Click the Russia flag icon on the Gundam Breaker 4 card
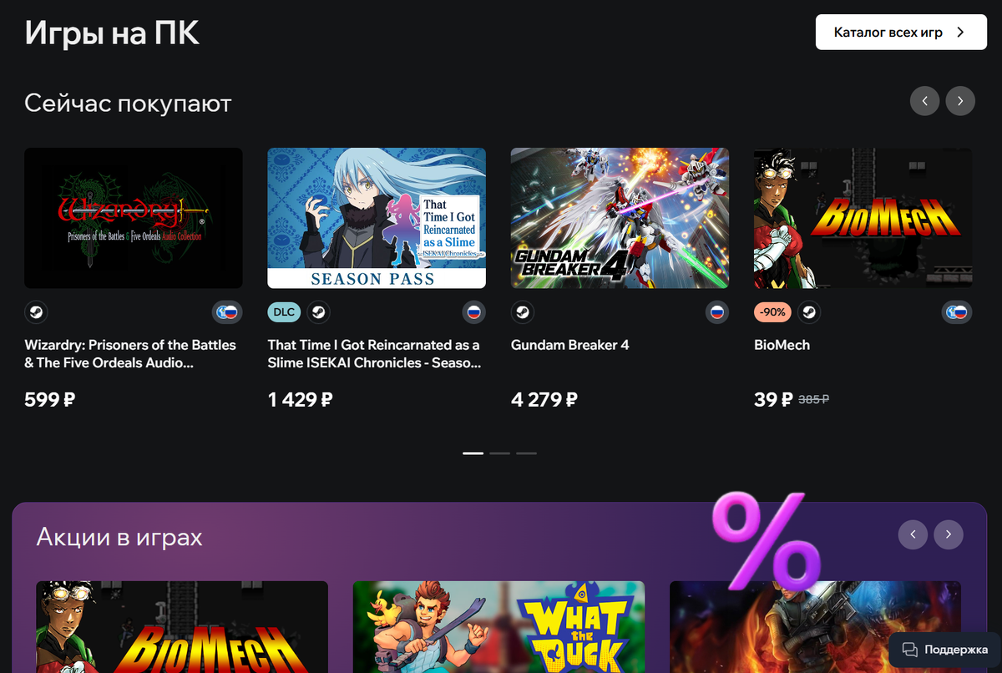 [716, 312]
